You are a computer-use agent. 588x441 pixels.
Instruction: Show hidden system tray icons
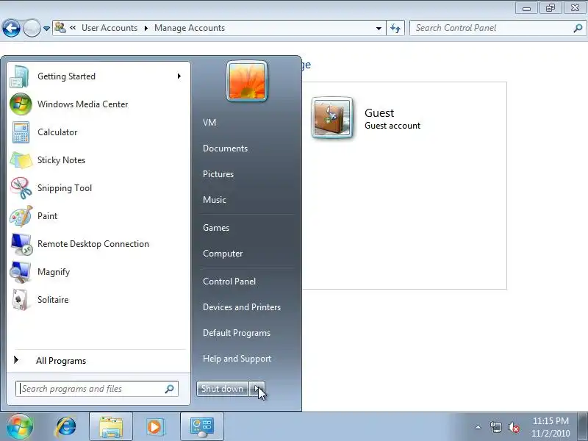click(478, 427)
